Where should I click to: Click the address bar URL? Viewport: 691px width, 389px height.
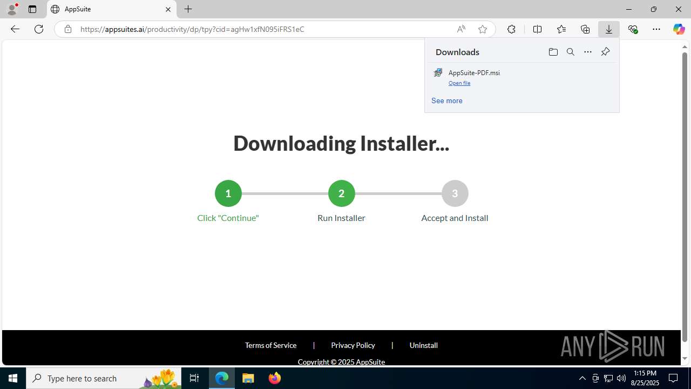point(192,29)
